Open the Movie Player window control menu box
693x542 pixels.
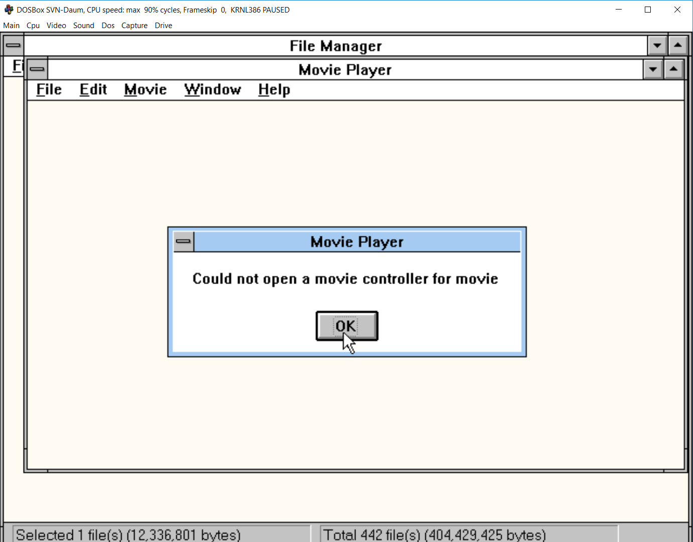click(38, 69)
